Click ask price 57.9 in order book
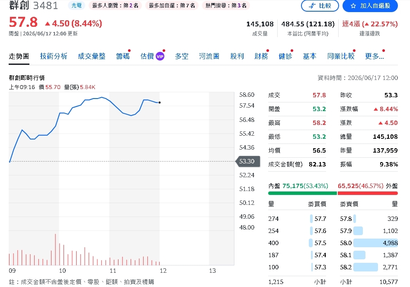The height and width of the screenshot is (287, 410). point(346,231)
